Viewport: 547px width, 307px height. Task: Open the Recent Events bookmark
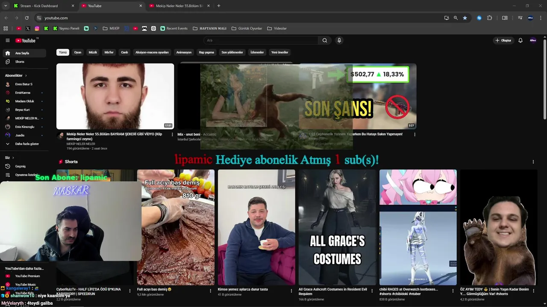point(174,29)
